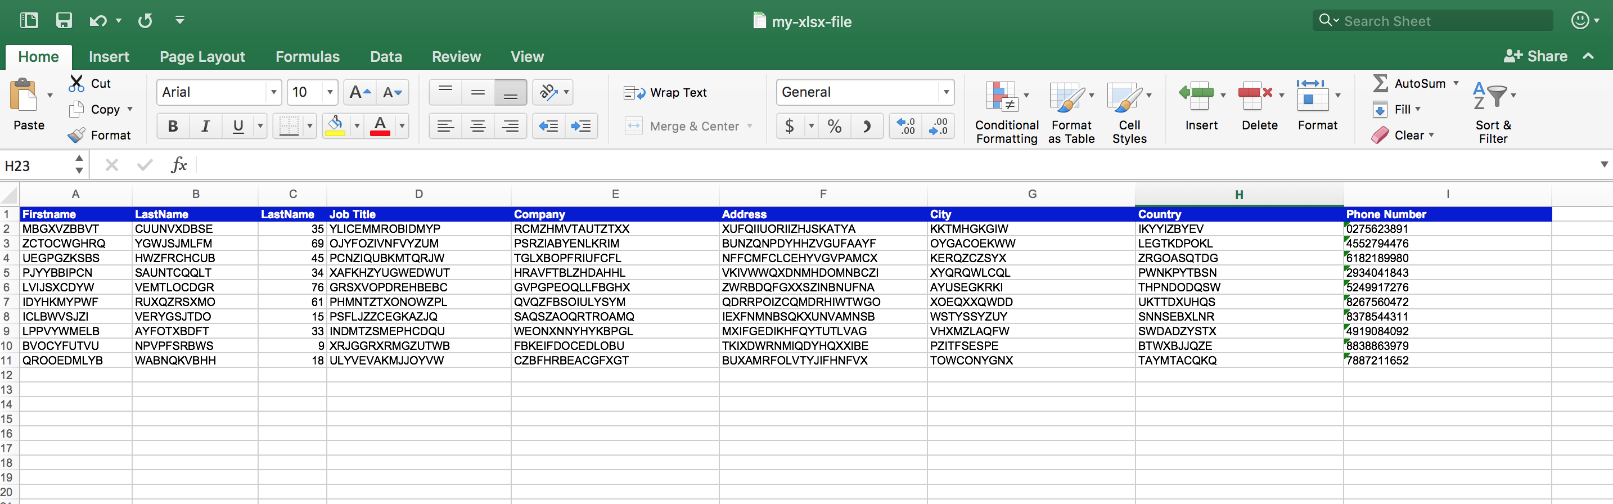Open the currency format button

(x=790, y=126)
